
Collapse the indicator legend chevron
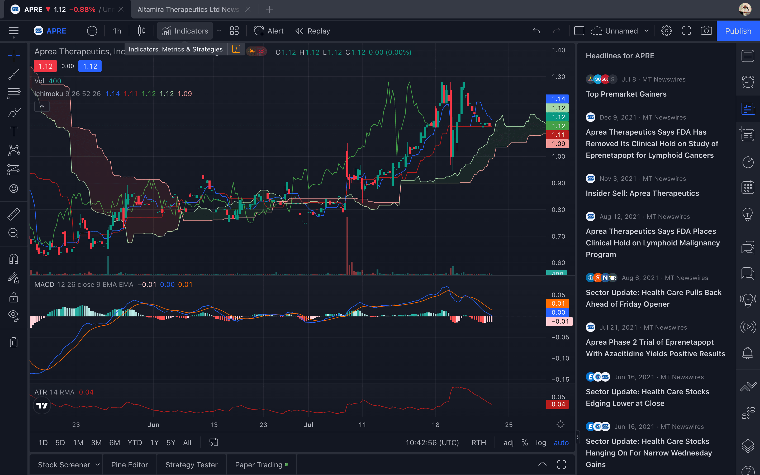point(42,107)
